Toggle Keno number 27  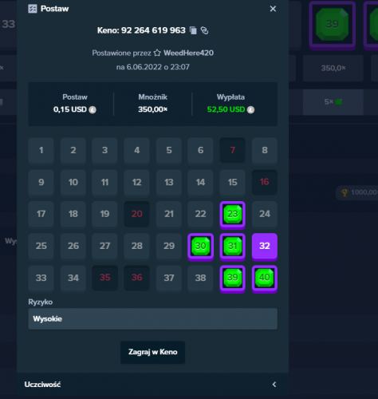[x=105, y=246]
